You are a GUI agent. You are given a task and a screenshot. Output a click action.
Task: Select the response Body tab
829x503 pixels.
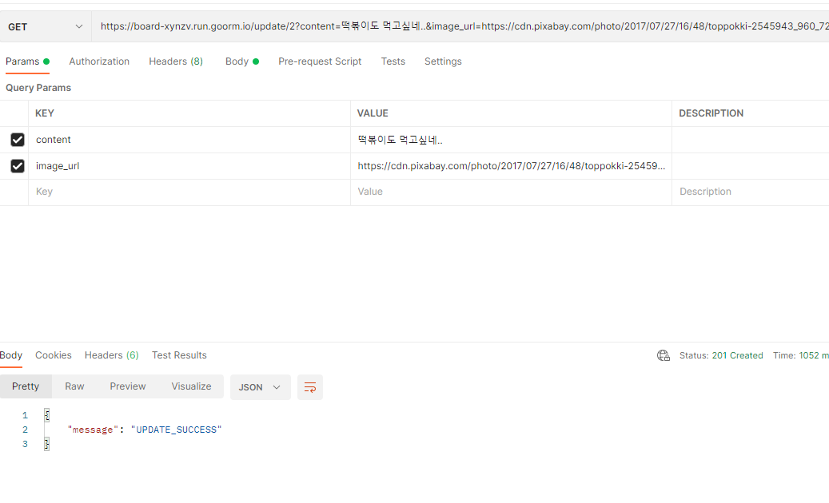[x=10, y=355]
